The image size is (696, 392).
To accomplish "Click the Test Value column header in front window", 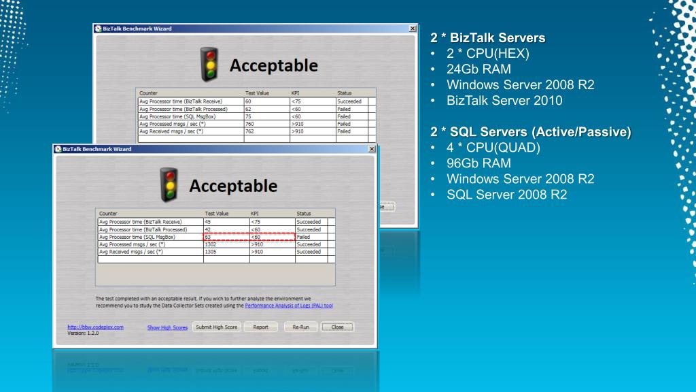I will pyautogui.click(x=217, y=214).
